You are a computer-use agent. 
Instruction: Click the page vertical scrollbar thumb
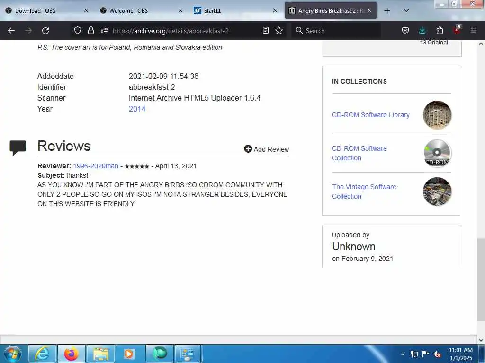click(481, 280)
